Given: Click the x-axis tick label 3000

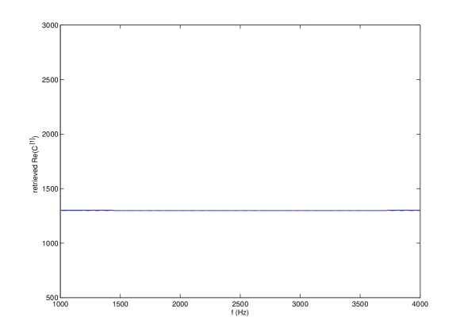Looking at the screenshot, I should click(300, 304).
